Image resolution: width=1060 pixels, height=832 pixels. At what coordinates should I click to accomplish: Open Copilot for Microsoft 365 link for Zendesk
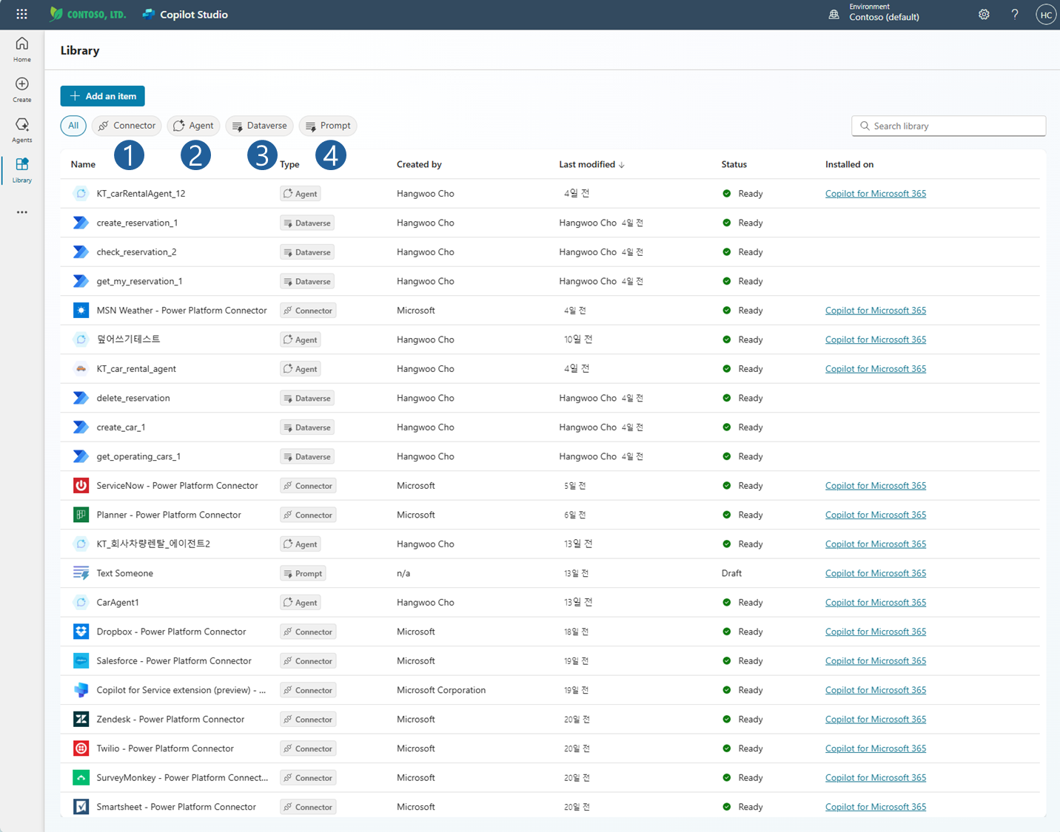[876, 720]
